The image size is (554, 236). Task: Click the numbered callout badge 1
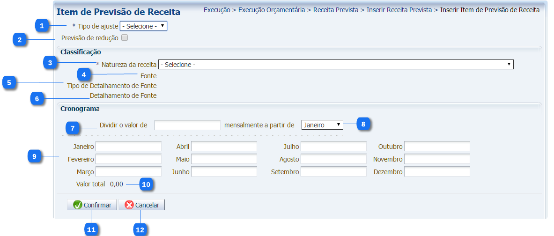42,26
